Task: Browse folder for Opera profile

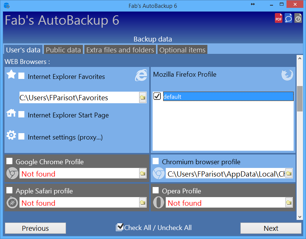Action: (x=289, y=203)
